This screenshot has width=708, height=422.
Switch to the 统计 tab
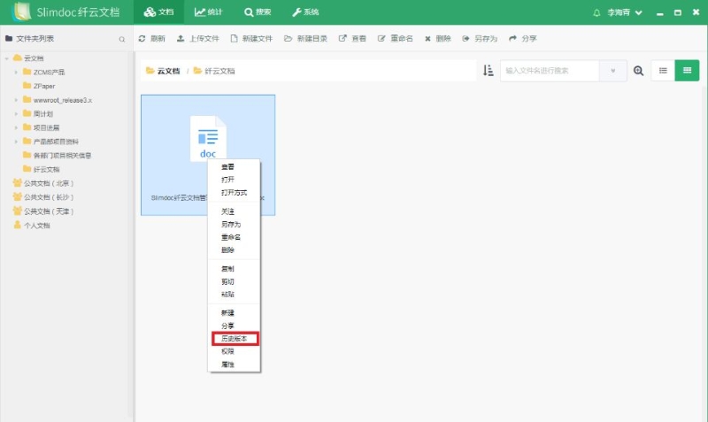coord(209,13)
